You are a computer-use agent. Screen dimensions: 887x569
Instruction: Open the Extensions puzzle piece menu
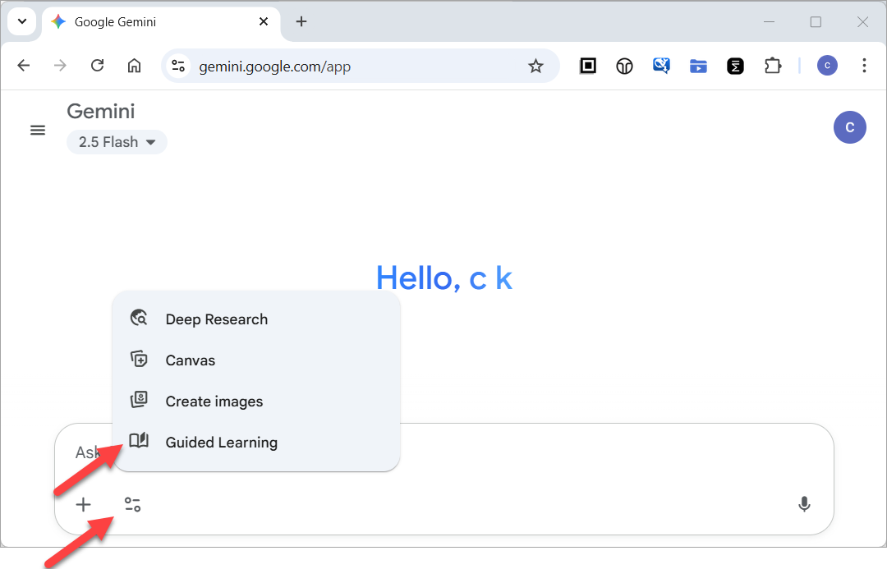773,67
